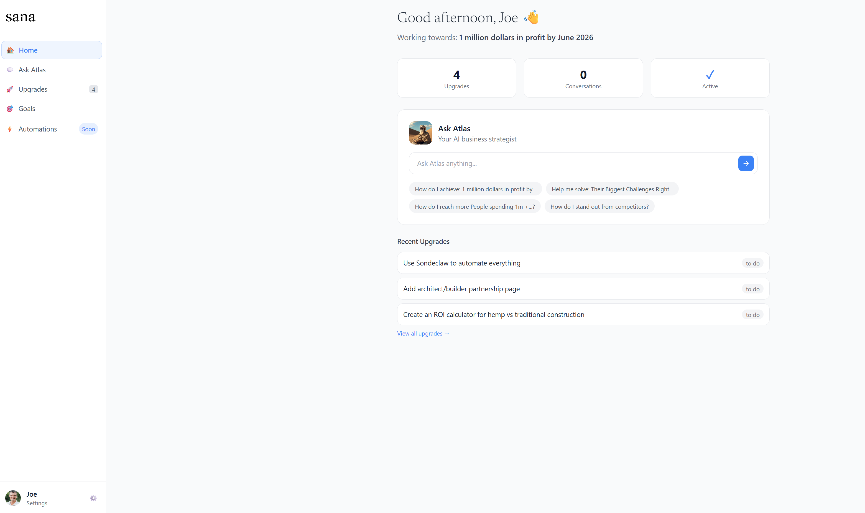Click the to do badge on ROI calculator upgrade
The width and height of the screenshot is (865, 513).
(752, 314)
